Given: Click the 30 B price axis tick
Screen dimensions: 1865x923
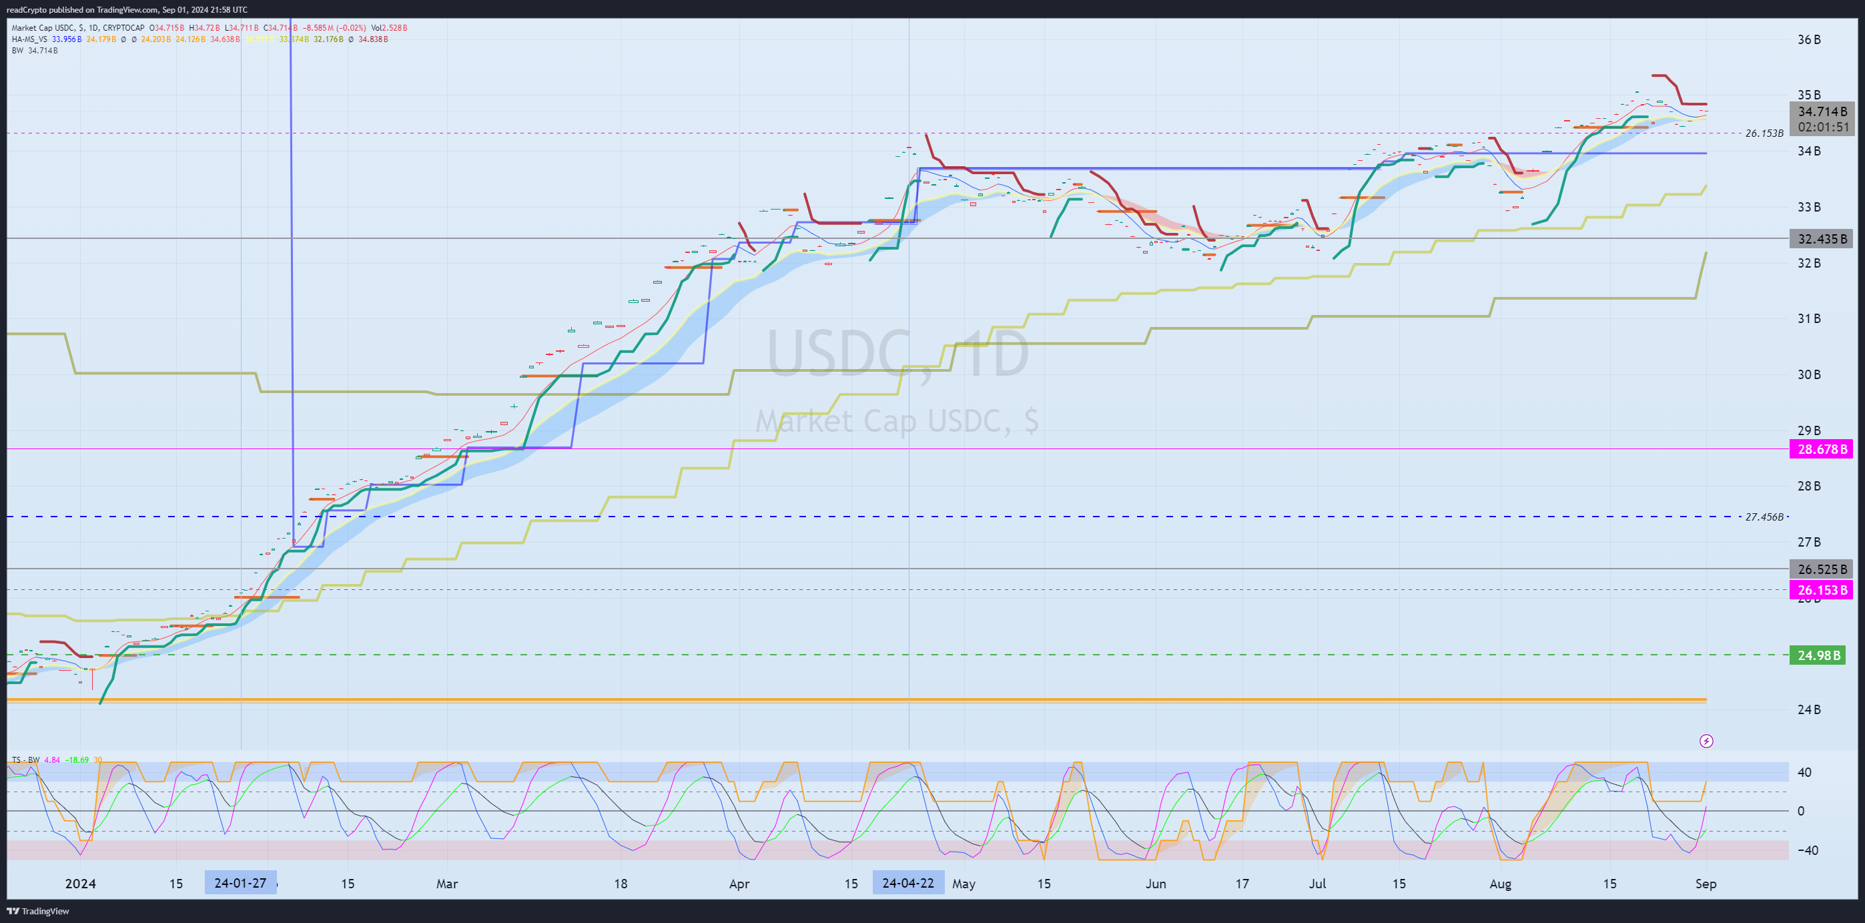Looking at the screenshot, I should (1809, 374).
